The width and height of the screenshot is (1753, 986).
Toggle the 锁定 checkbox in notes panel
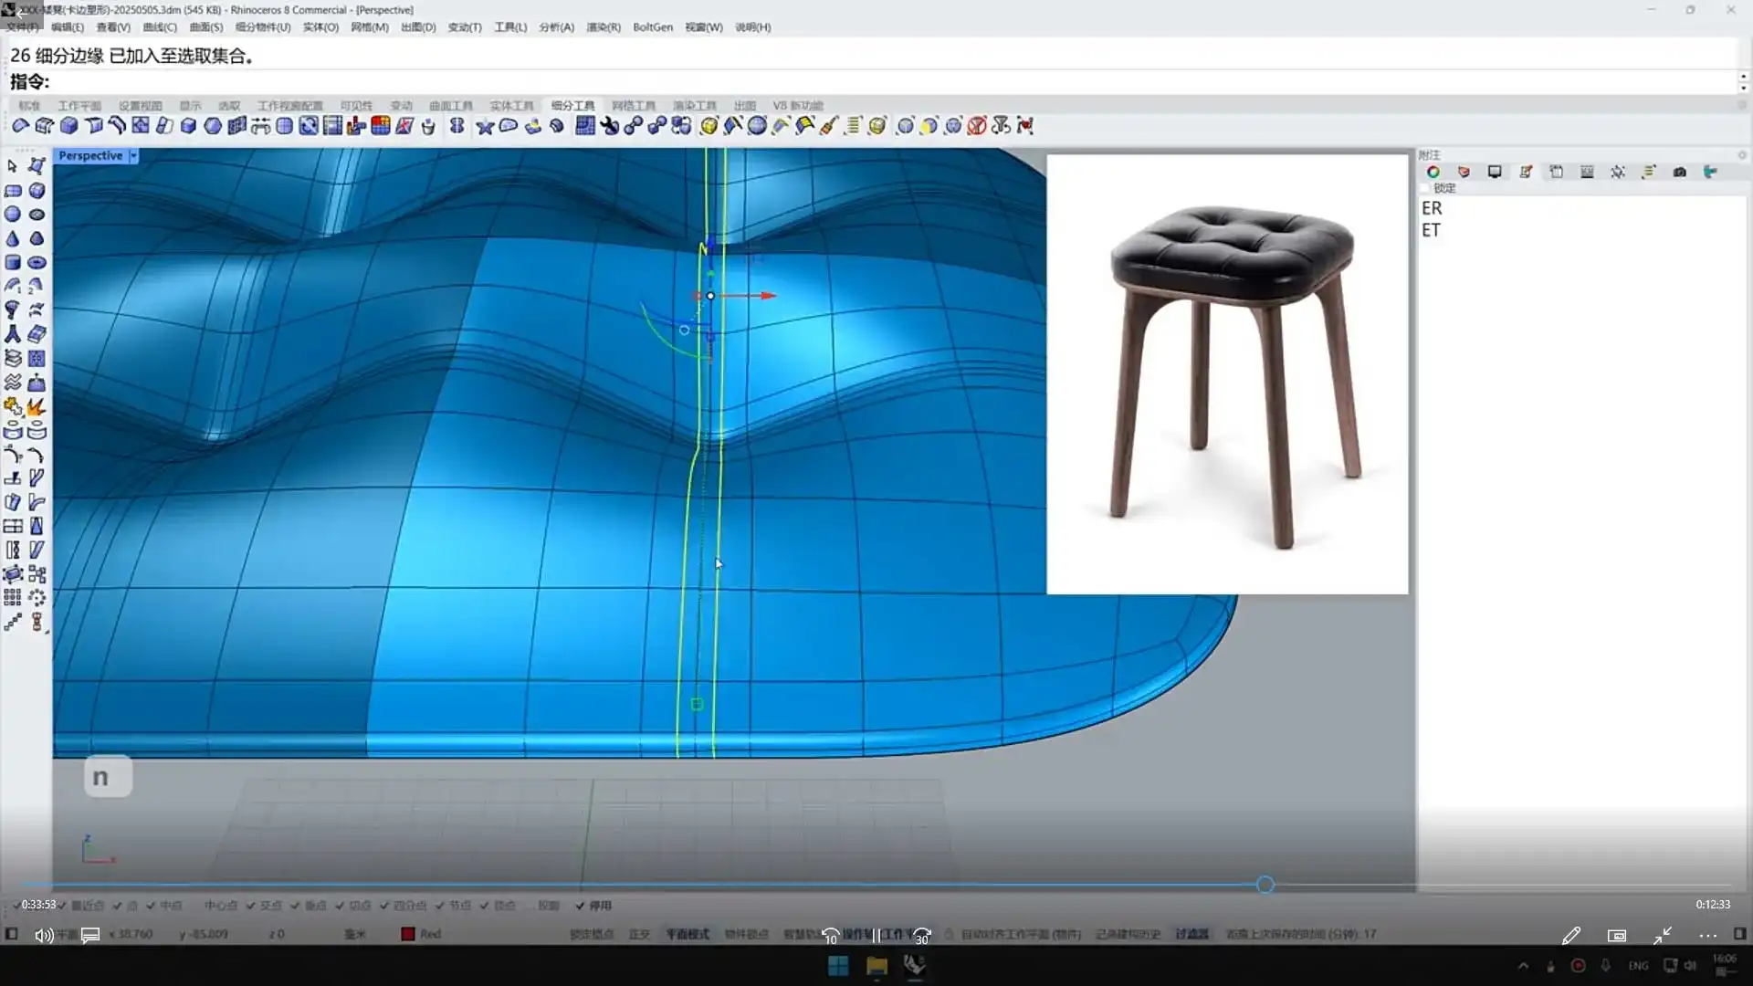tap(1426, 188)
